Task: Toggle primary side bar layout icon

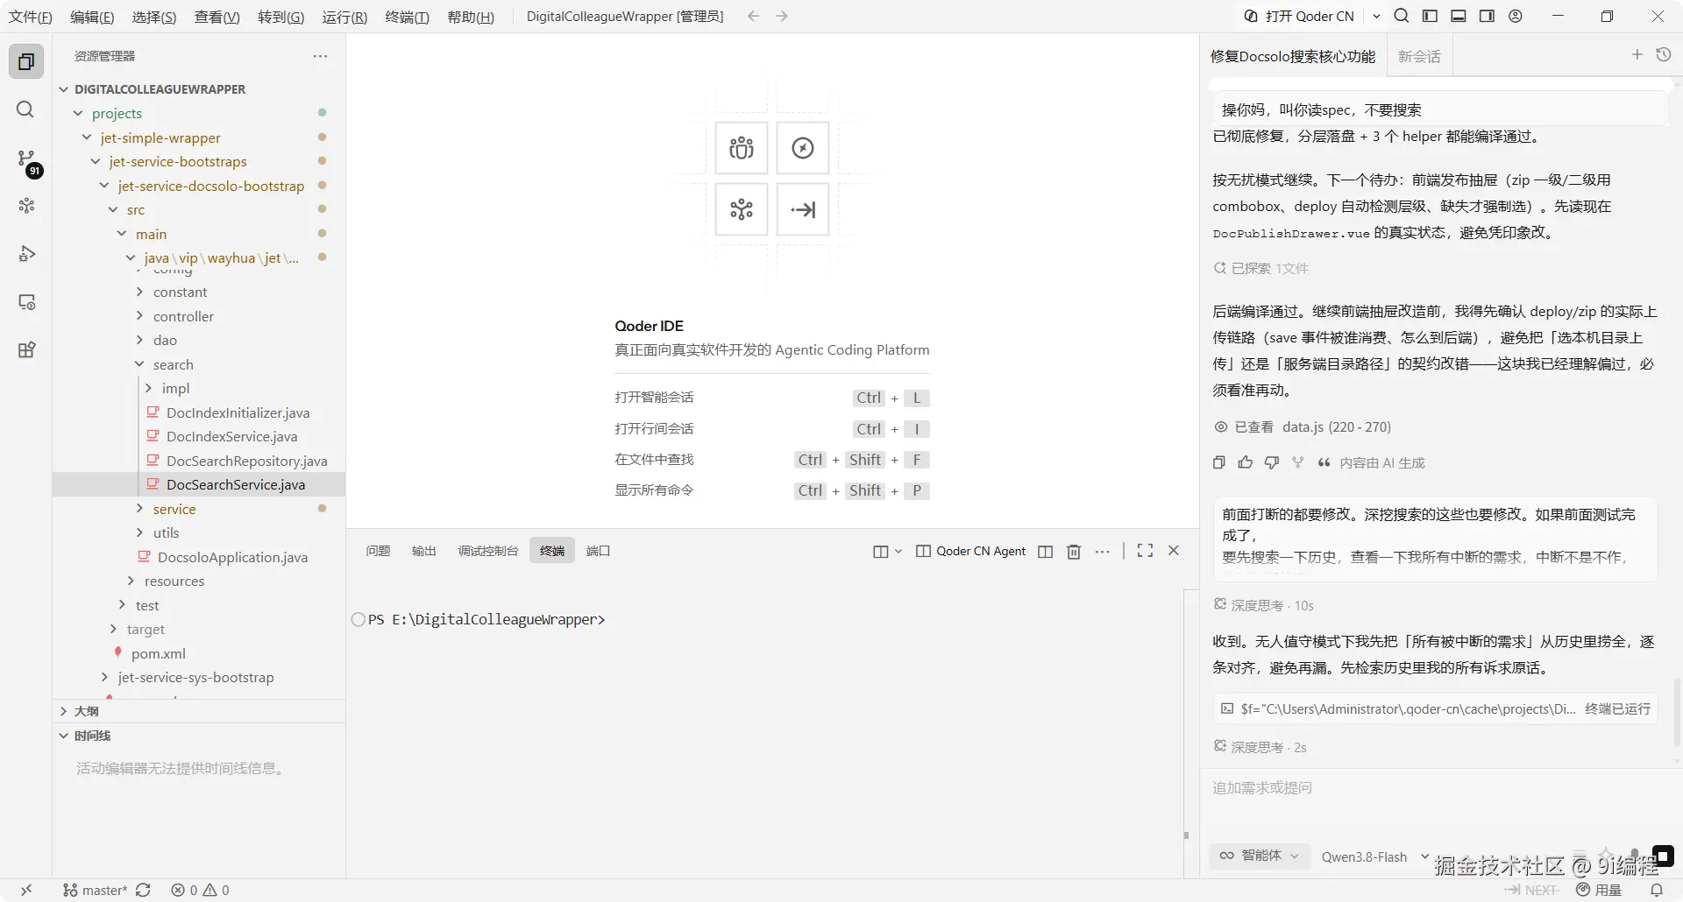Action: [1430, 16]
